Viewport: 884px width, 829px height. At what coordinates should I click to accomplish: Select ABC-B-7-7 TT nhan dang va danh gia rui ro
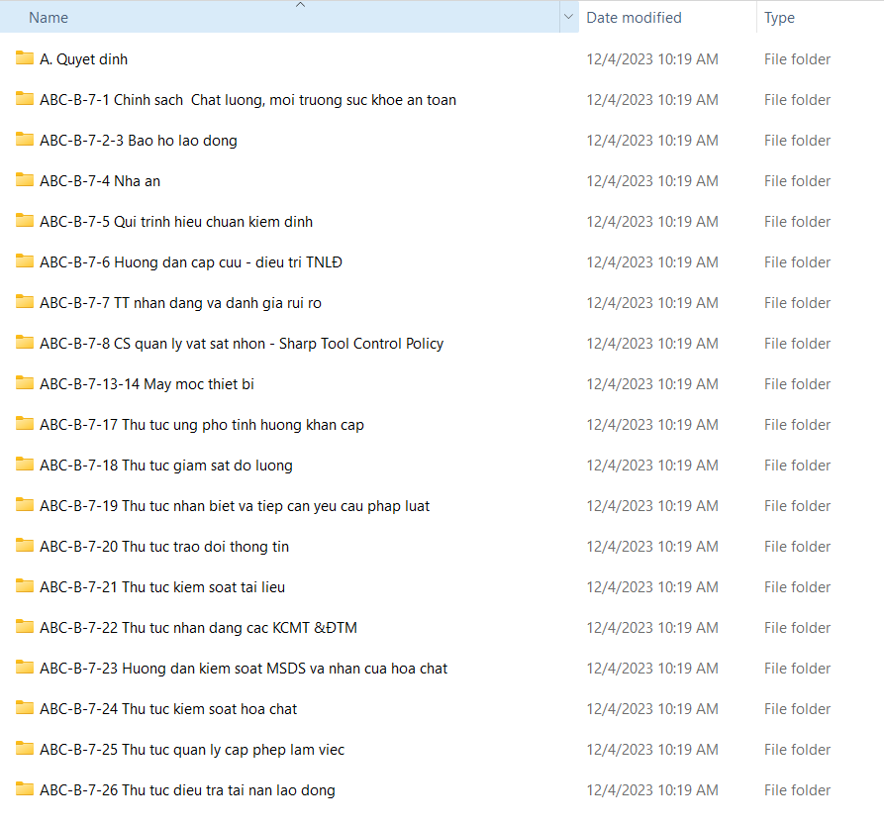(x=180, y=303)
